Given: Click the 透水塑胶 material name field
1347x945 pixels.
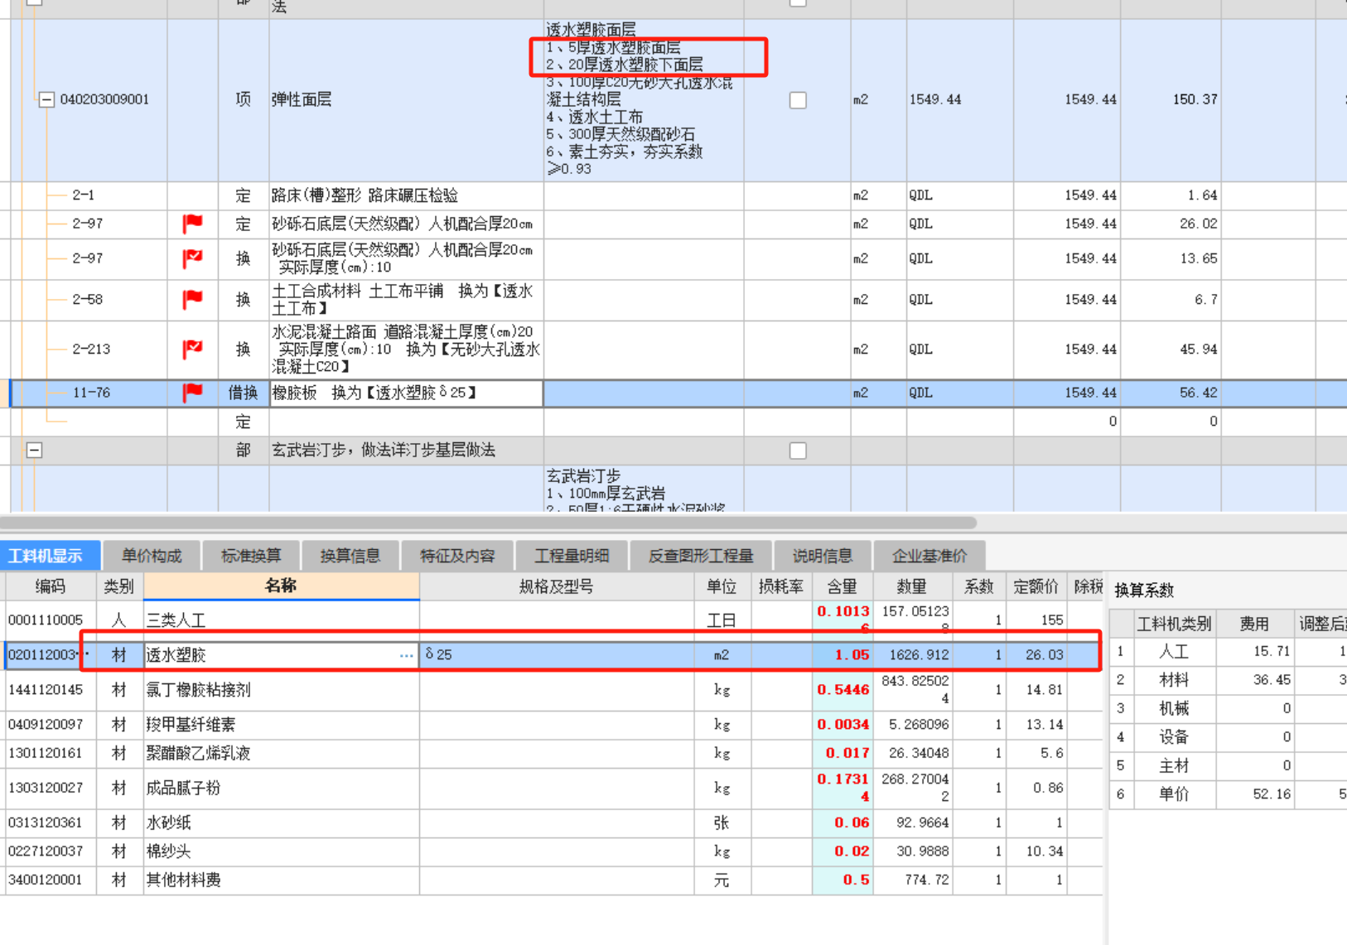Looking at the screenshot, I should coord(281,655).
